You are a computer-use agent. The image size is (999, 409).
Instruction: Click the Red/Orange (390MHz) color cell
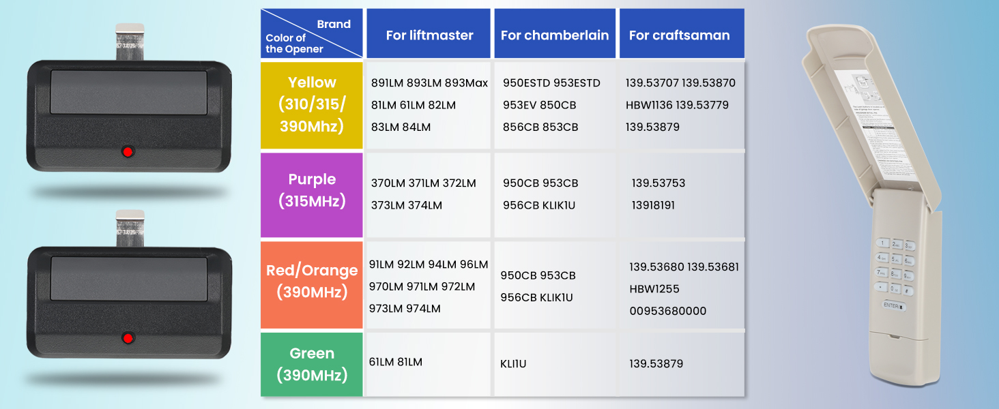[x=312, y=281]
